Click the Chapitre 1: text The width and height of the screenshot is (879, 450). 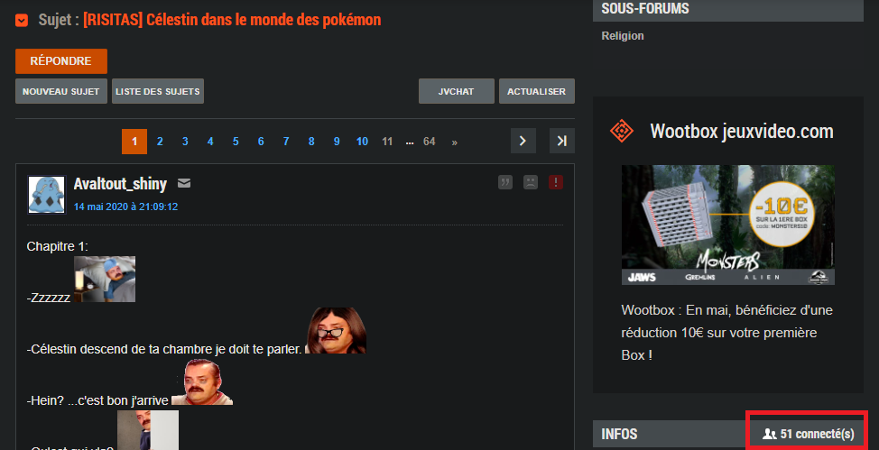coord(57,246)
